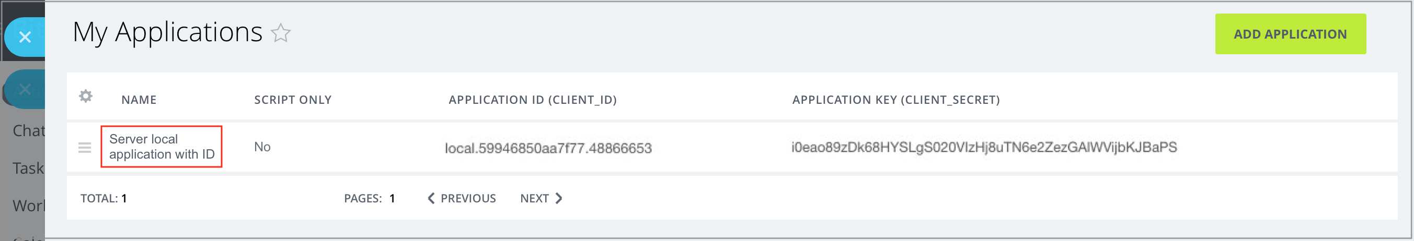
Task: Go to the NEXT page
Action: click(x=541, y=198)
